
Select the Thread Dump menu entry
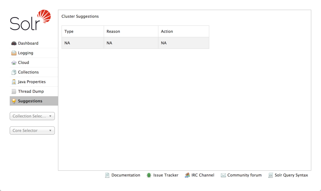(x=31, y=91)
